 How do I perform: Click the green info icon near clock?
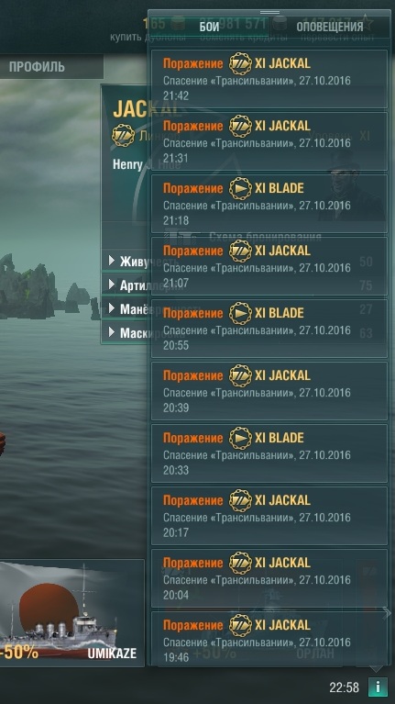pyautogui.click(x=378, y=687)
